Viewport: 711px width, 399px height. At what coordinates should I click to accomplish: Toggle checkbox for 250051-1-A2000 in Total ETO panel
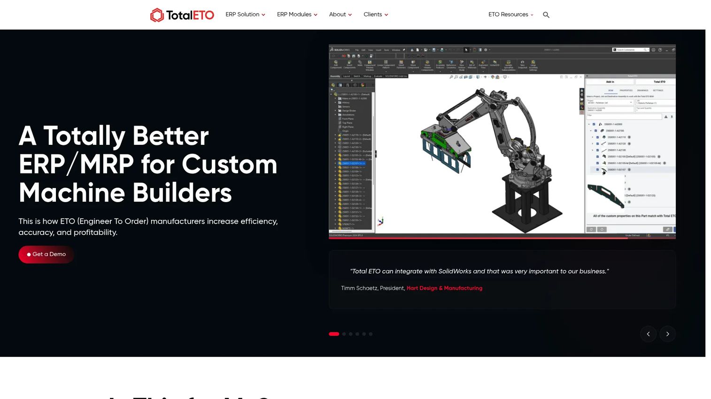tap(594, 124)
